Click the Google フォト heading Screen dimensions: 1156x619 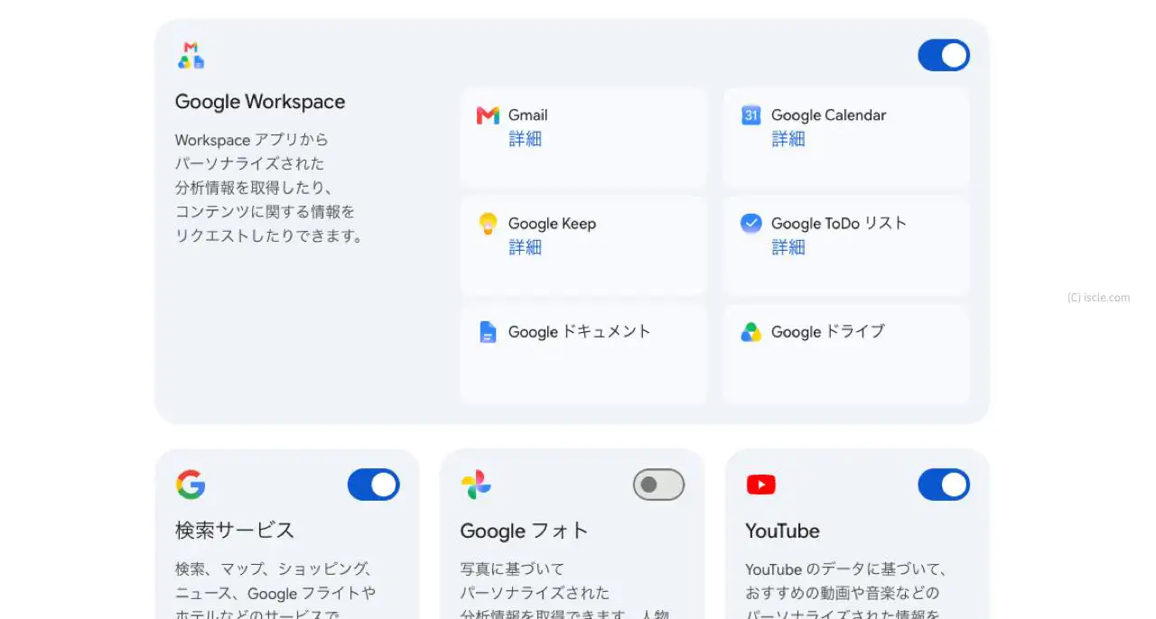524,531
